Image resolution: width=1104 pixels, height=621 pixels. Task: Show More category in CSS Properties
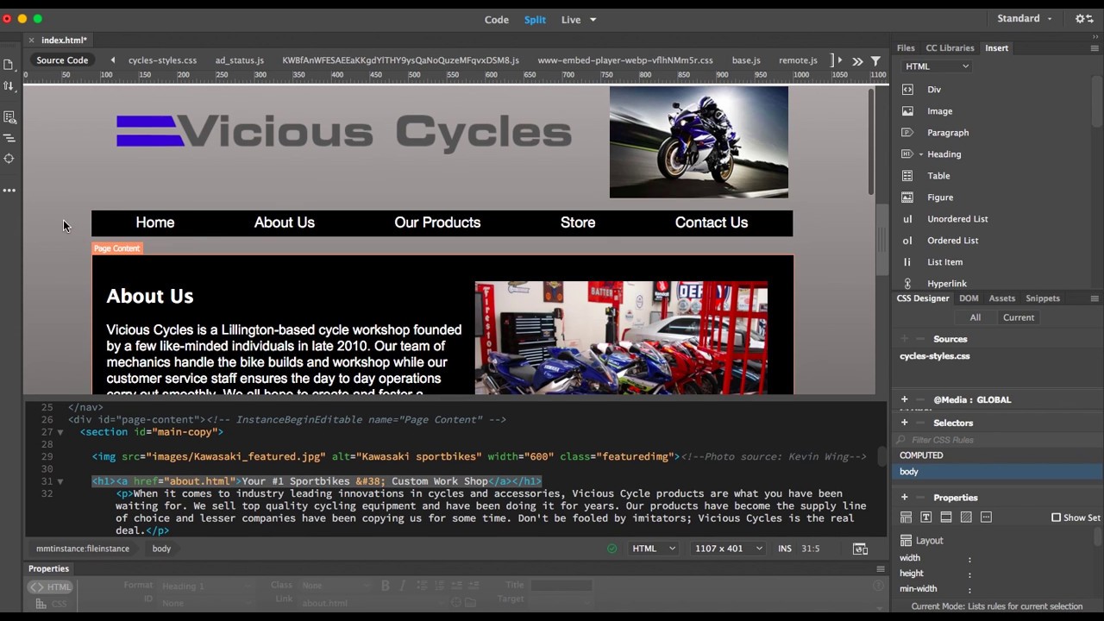tap(986, 517)
